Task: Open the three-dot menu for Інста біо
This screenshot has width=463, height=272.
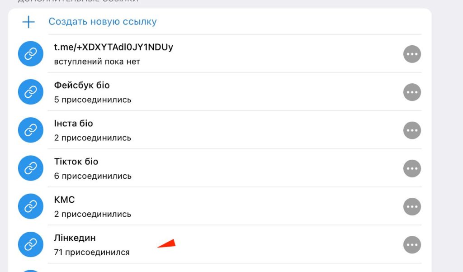Action: 412,130
